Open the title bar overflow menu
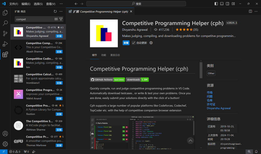261x154 pixels. (61, 4)
